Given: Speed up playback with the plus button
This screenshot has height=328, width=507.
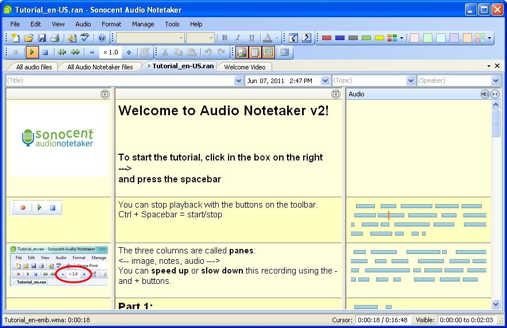Looking at the screenshot, I should (x=129, y=52).
